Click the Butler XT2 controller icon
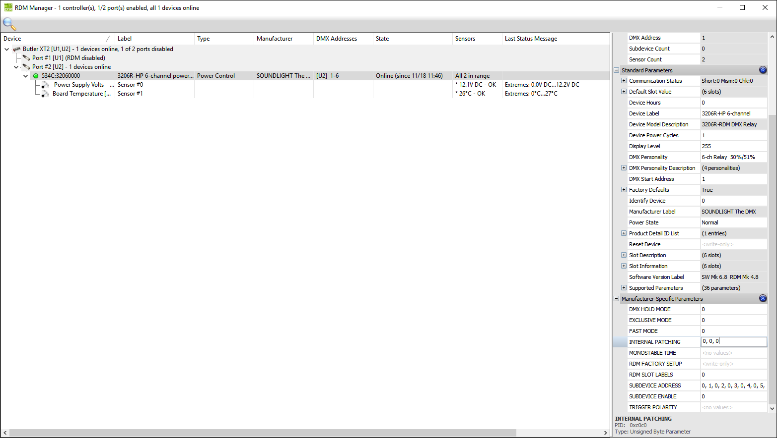 (x=17, y=49)
